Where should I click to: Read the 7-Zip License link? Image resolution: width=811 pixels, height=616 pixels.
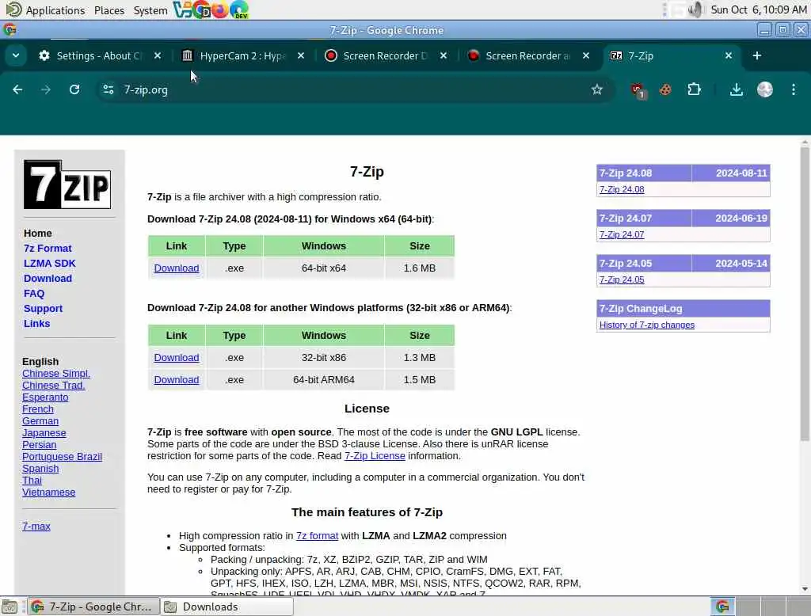pos(375,455)
